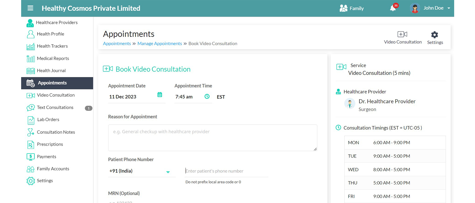
Task: Open the clock time picker icon
Action: (207, 96)
